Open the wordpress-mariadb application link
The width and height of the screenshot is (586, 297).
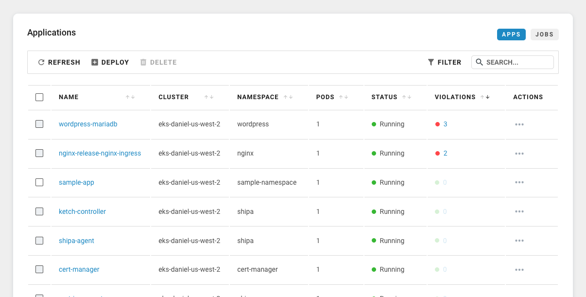(x=88, y=124)
